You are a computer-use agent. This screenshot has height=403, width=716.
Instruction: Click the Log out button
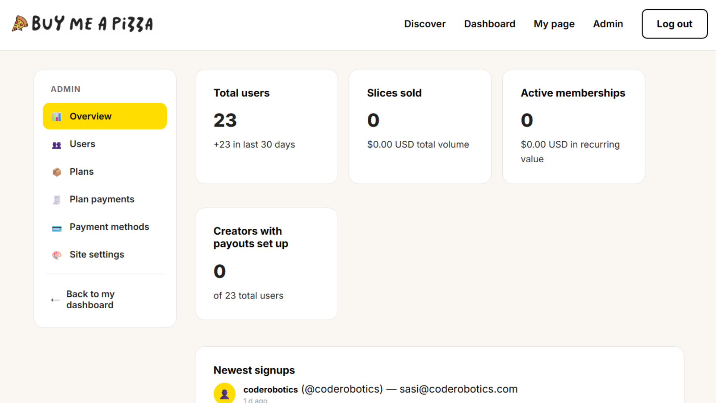674,24
